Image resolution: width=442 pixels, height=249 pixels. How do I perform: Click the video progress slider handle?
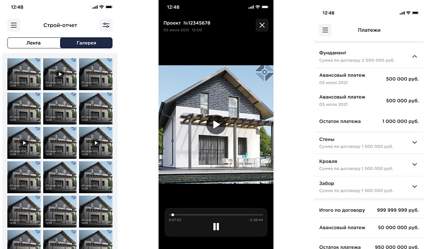pos(173,215)
